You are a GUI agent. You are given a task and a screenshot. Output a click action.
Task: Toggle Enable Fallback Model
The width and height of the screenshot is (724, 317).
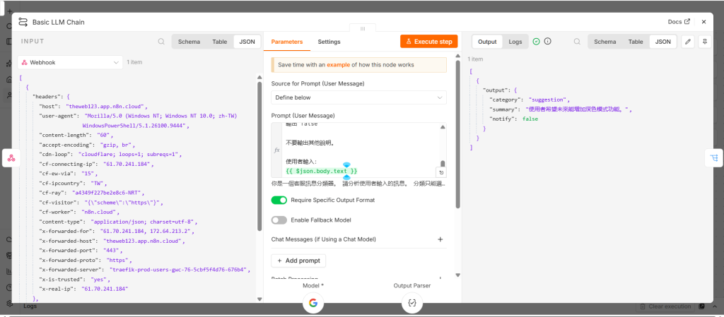coord(279,220)
